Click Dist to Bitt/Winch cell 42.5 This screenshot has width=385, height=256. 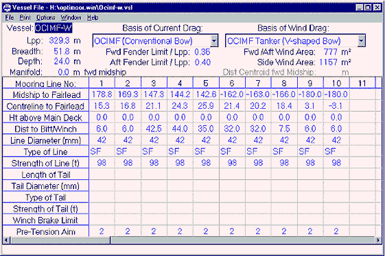pyautogui.click(x=154, y=129)
